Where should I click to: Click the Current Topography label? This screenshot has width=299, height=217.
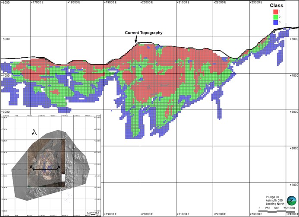(144, 33)
